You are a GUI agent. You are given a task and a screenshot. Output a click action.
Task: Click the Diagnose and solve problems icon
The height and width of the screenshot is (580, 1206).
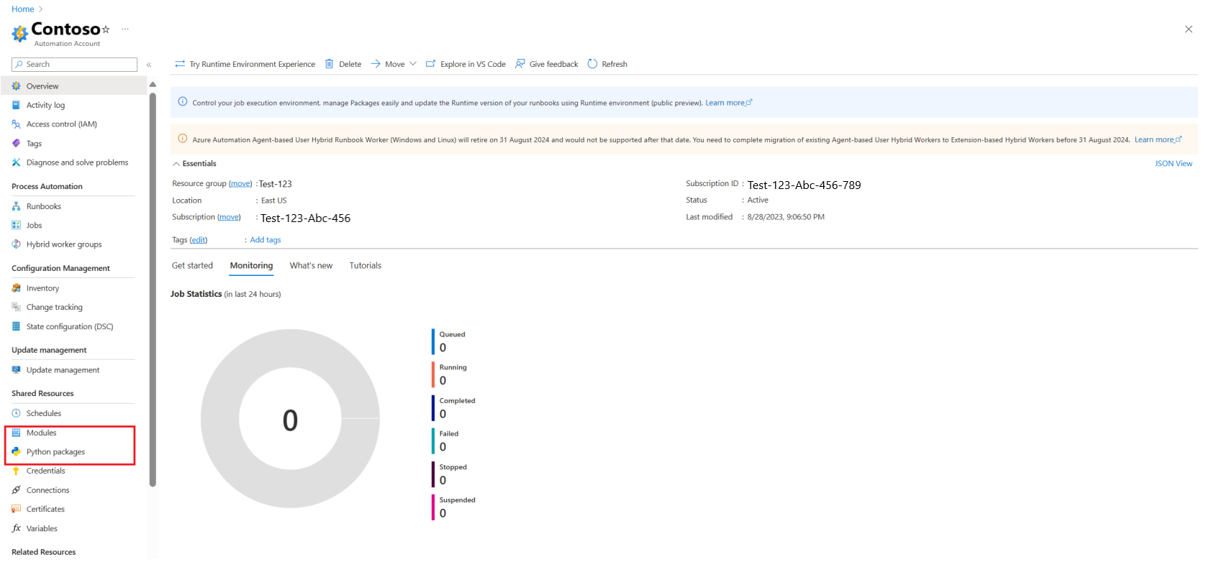(x=17, y=162)
